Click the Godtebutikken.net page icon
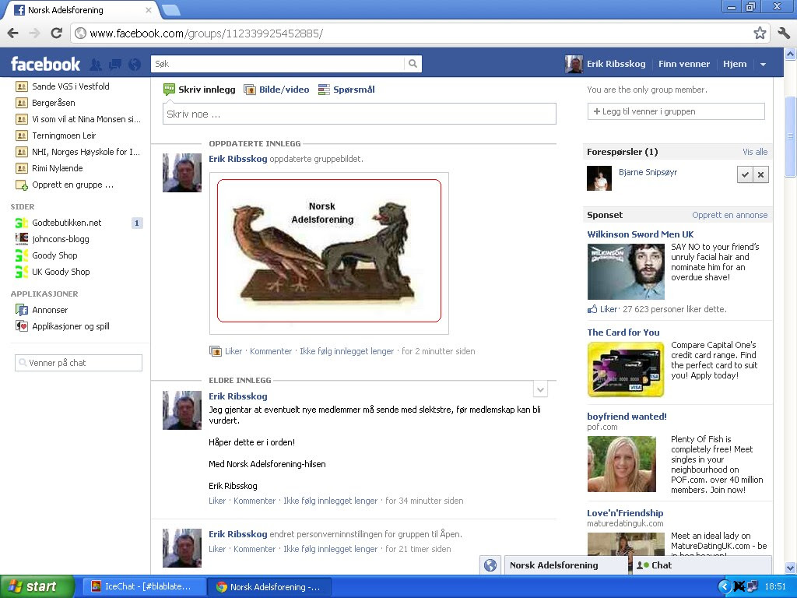Image resolution: width=797 pixels, height=598 pixels. tap(21, 223)
